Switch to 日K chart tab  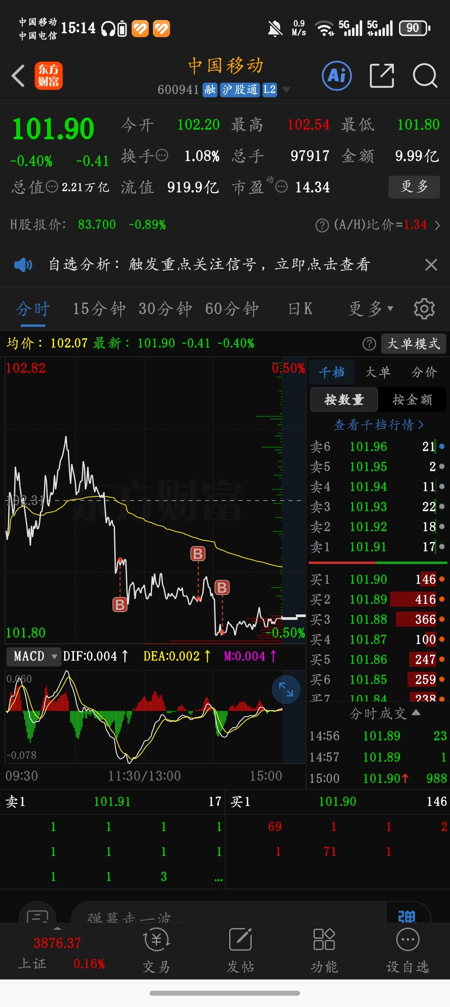click(300, 309)
